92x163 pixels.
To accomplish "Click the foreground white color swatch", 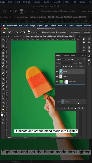I will point(2,115).
